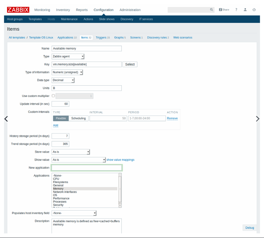Click the Select key button
Image resolution: width=264 pixels, height=238 pixels.
click(x=130, y=64)
